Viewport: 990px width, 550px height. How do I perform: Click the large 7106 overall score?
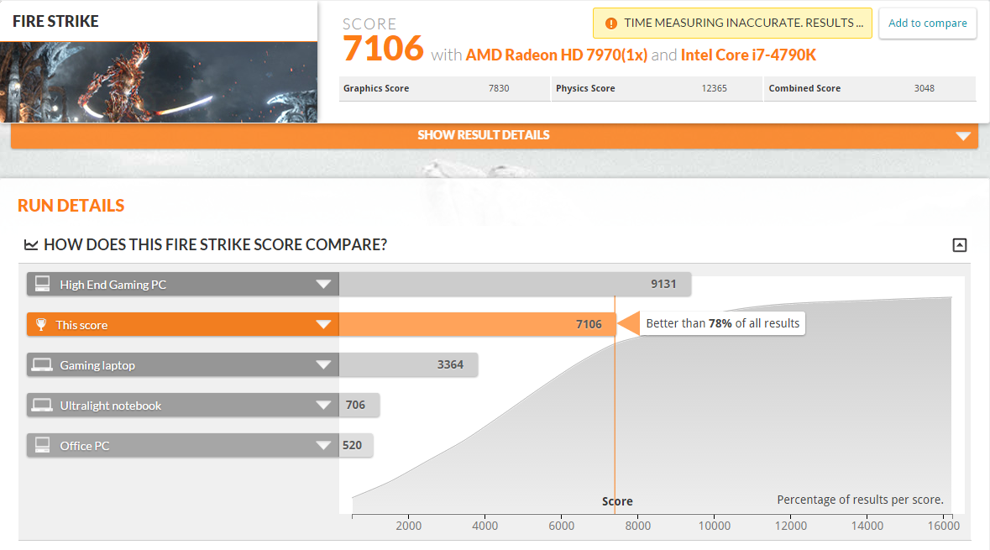click(383, 49)
